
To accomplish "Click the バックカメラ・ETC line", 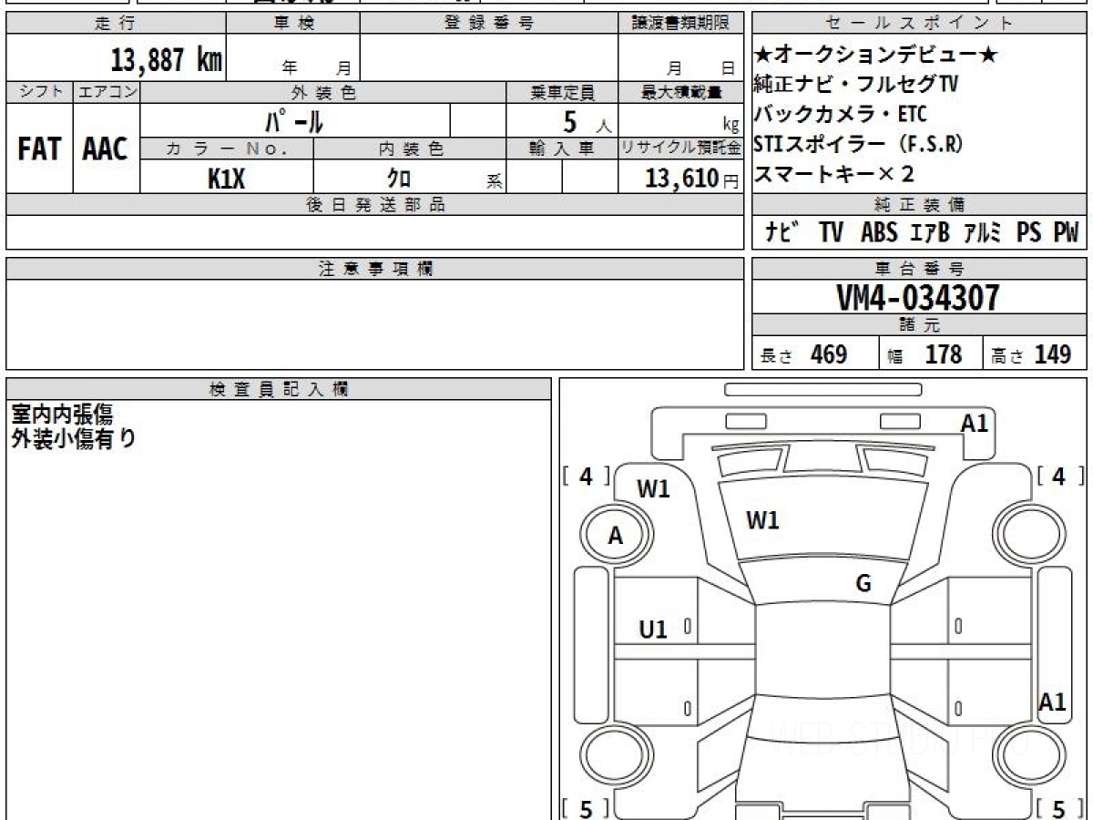I will pos(840,114).
